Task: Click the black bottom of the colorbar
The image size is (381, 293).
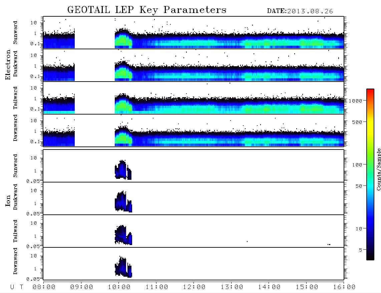Action: tap(370, 257)
